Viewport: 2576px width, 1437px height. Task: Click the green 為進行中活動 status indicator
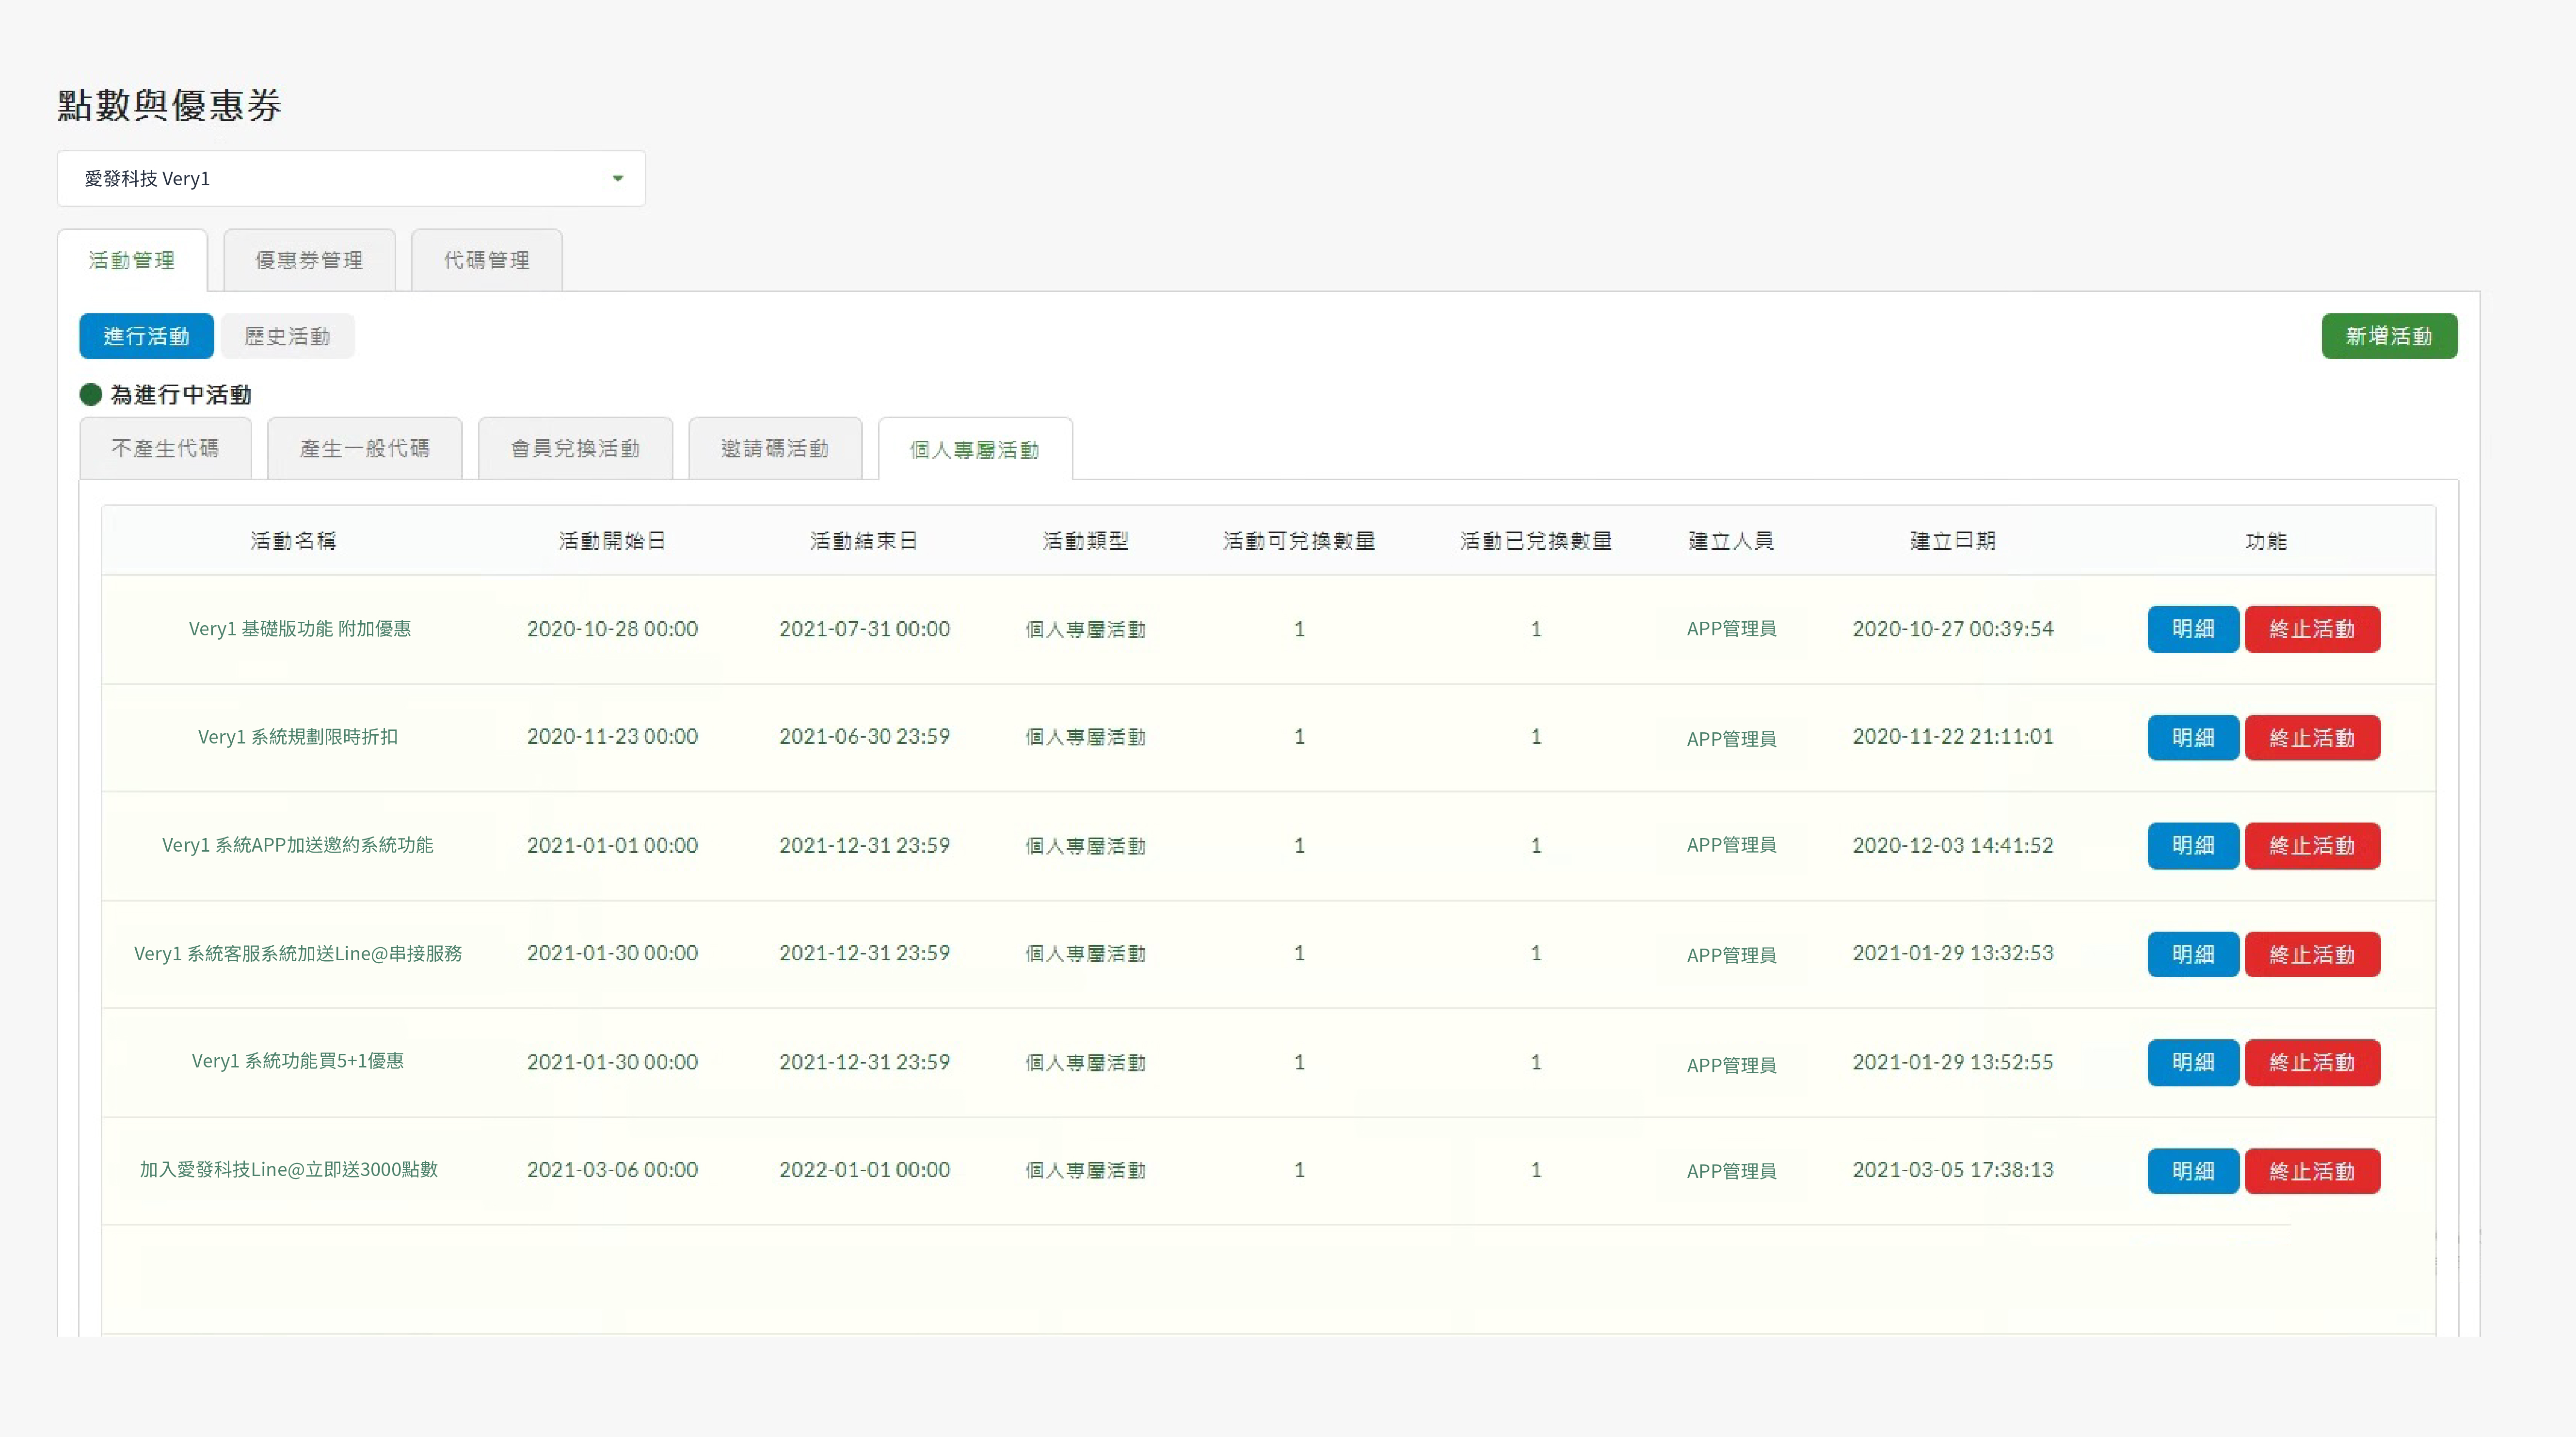coord(90,394)
